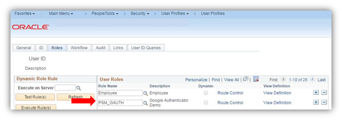Download the User Roles grid to spreadsheet
This screenshot has height=120, width=342.
point(256,79)
